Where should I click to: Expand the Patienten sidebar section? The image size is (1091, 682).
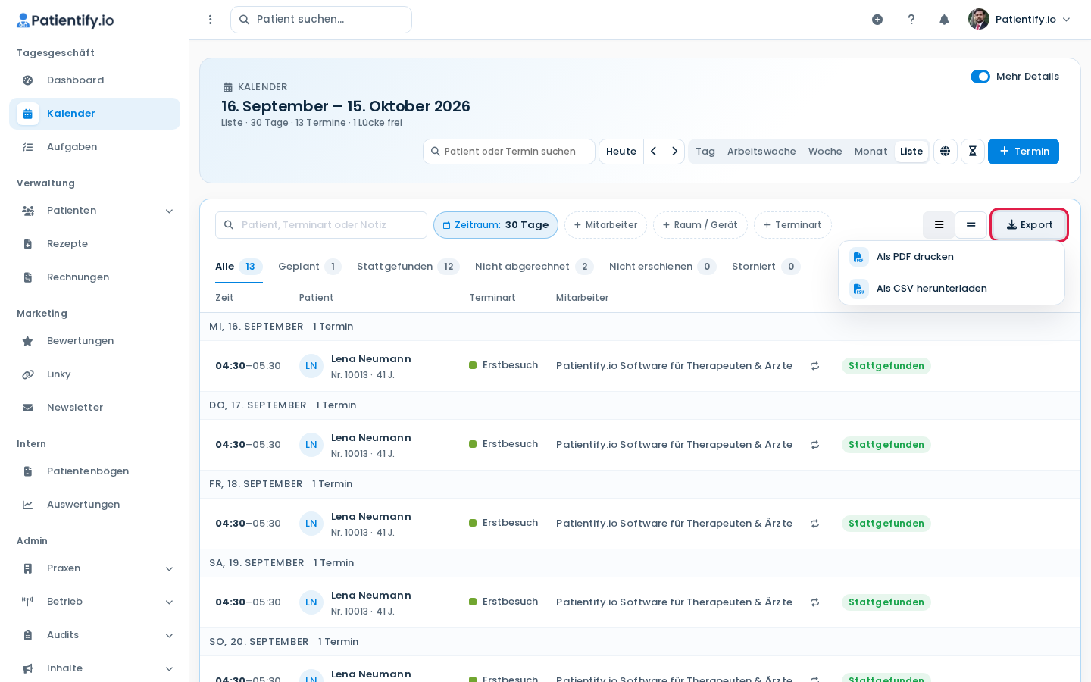(x=95, y=211)
